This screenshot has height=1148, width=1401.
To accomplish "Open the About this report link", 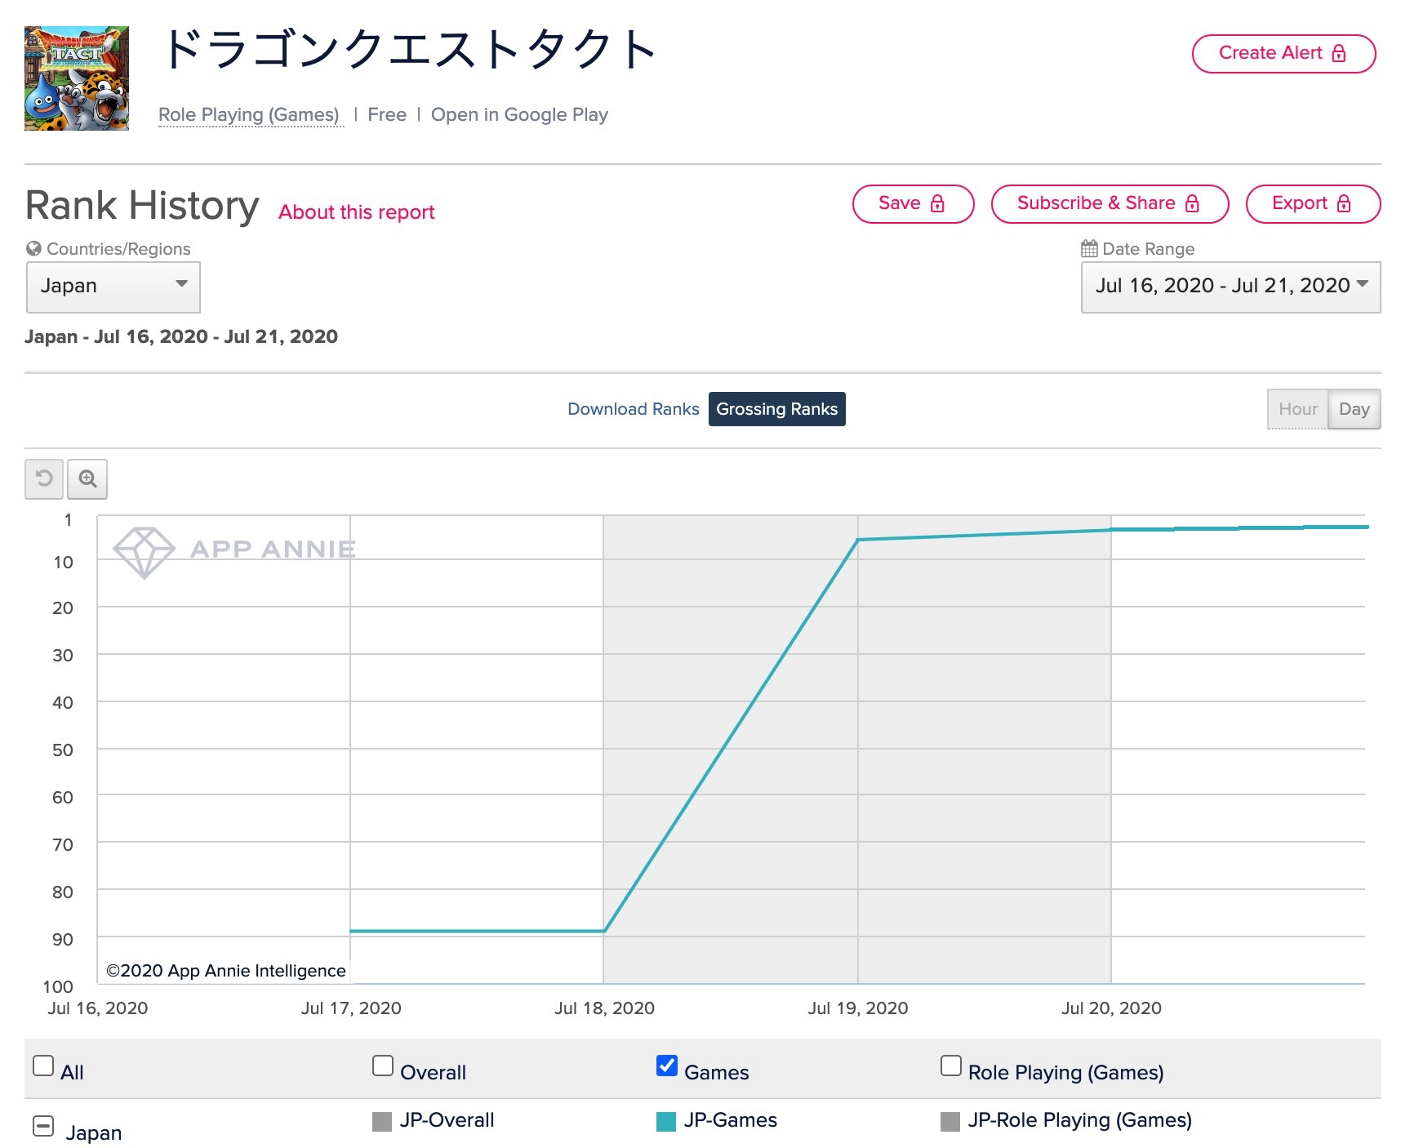I will 357,212.
